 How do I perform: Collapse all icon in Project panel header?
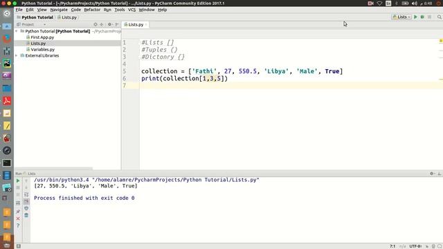pyautogui.click(x=102, y=25)
